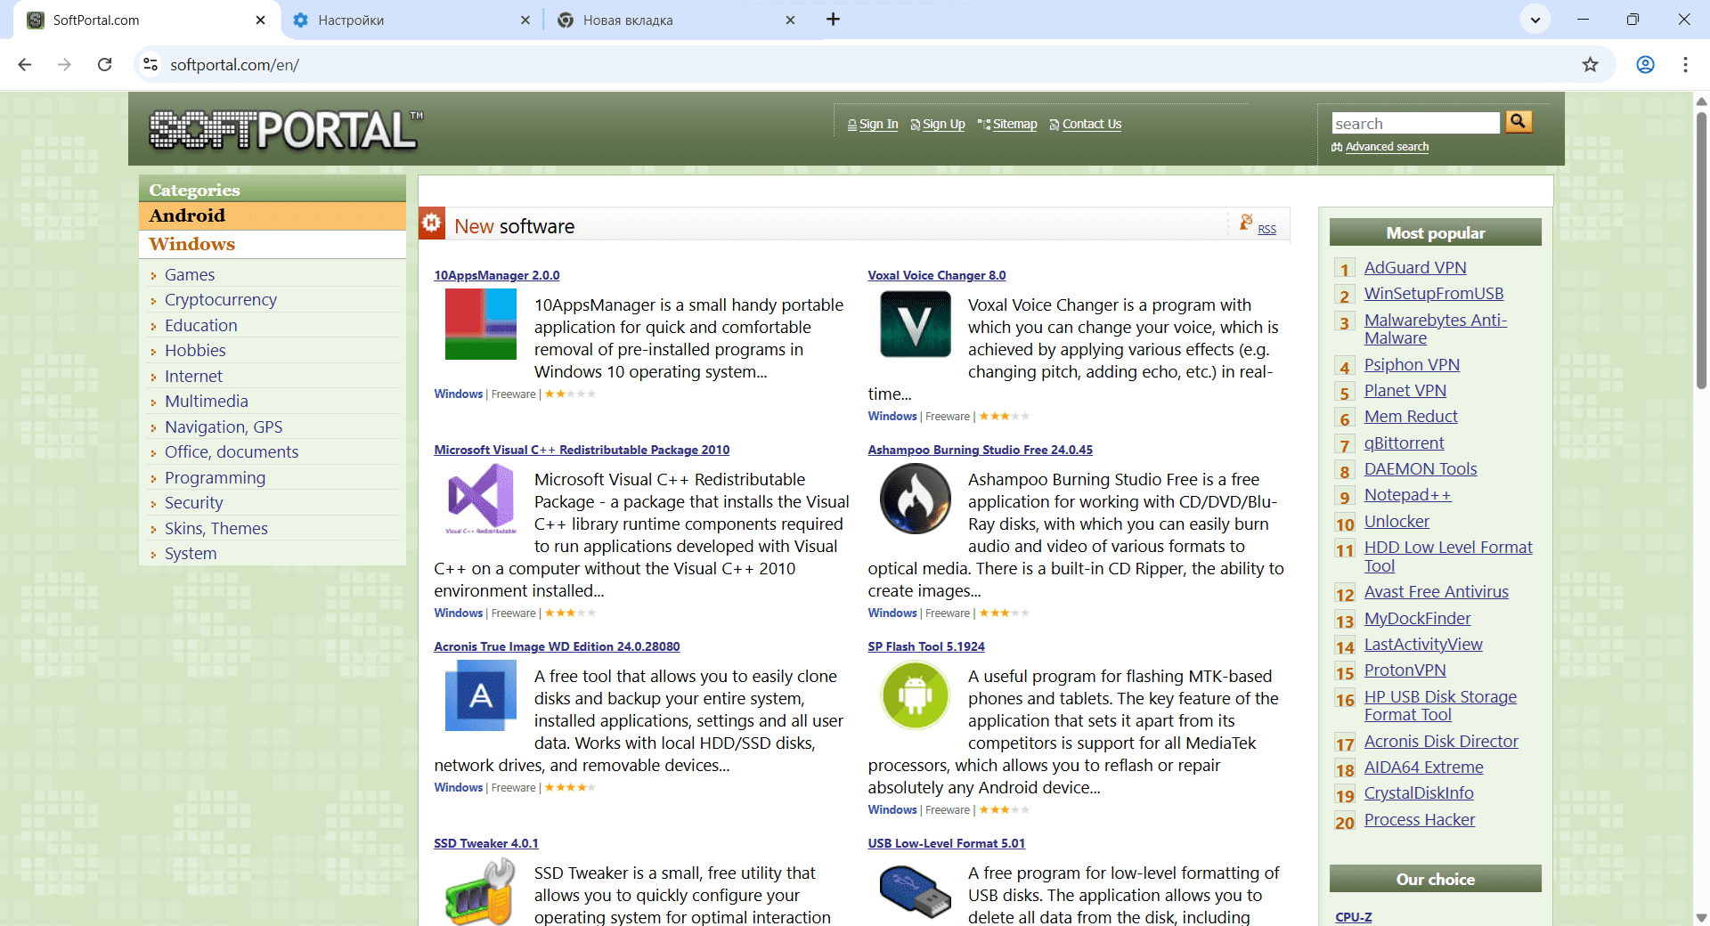Go forward with the forward arrow
This screenshot has height=926, width=1710.
pyautogui.click(x=64, y=65)
